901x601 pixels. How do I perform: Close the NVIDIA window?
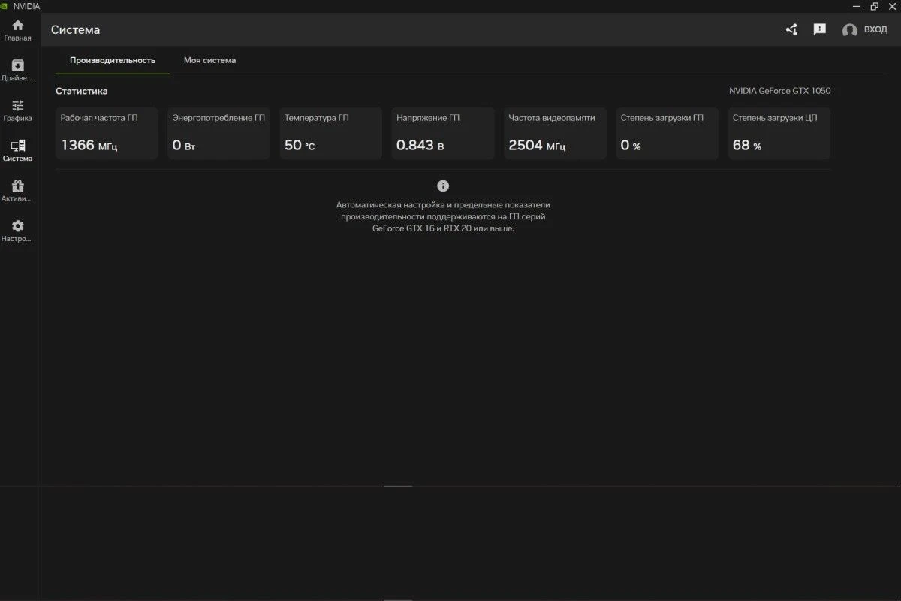[x=893, y=6]
